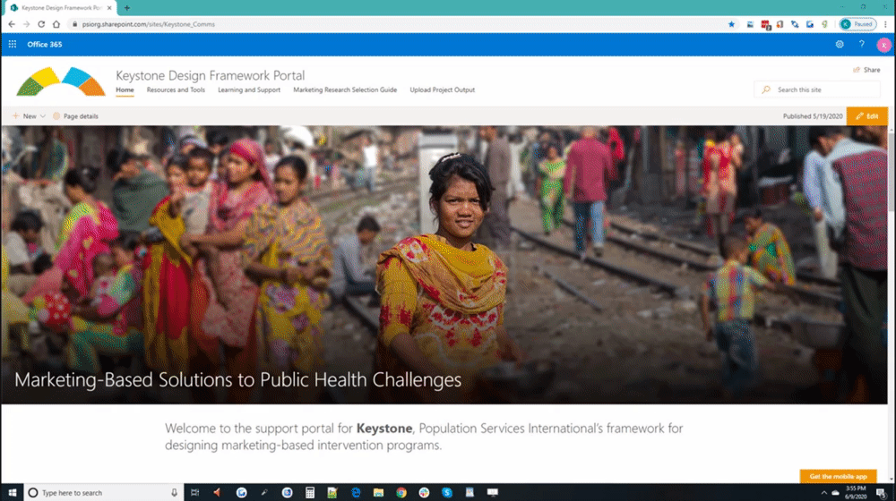Screen dimensions: 896x501
Task: Open the Resources and Tools menu
Action: [x=176, y=89]
